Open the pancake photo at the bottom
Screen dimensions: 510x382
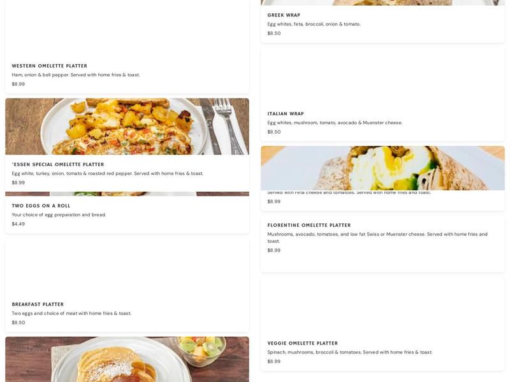pos(127,359)
